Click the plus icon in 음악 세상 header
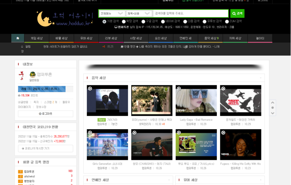 [x=260, y=78]
